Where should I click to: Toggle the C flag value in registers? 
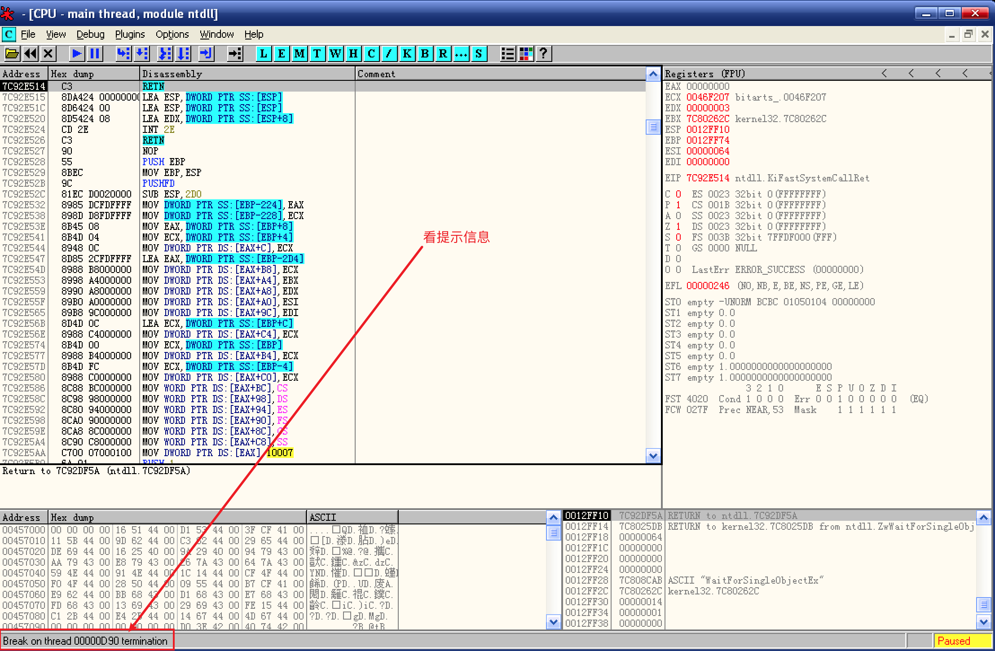coord(678,194)
